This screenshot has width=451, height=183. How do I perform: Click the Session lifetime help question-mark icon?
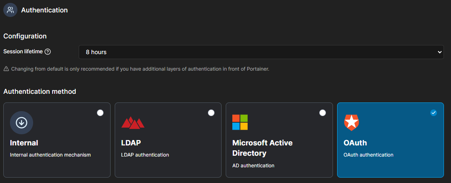tap(48, 52)
